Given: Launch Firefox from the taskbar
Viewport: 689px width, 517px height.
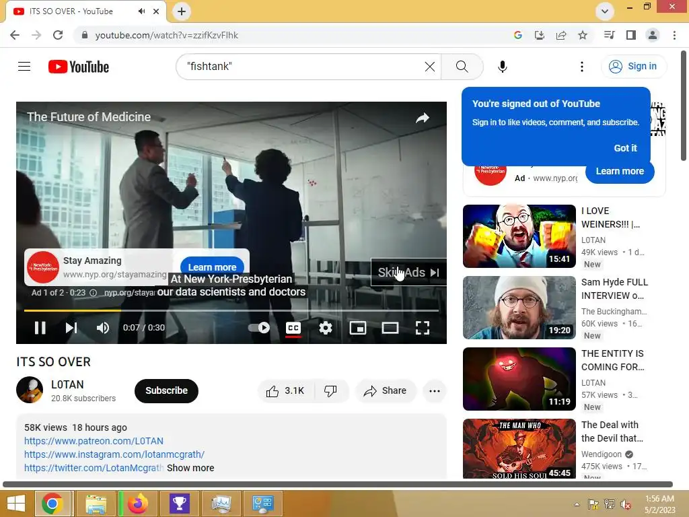Looking at the screenshot, I should click(138, 504).
